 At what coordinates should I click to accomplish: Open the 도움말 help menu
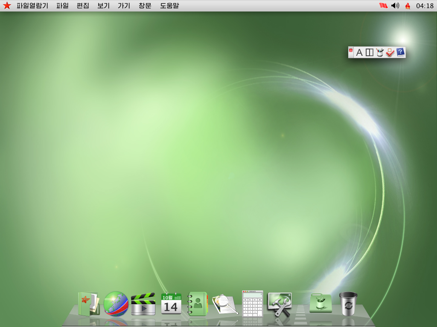(x=169, y=6)
